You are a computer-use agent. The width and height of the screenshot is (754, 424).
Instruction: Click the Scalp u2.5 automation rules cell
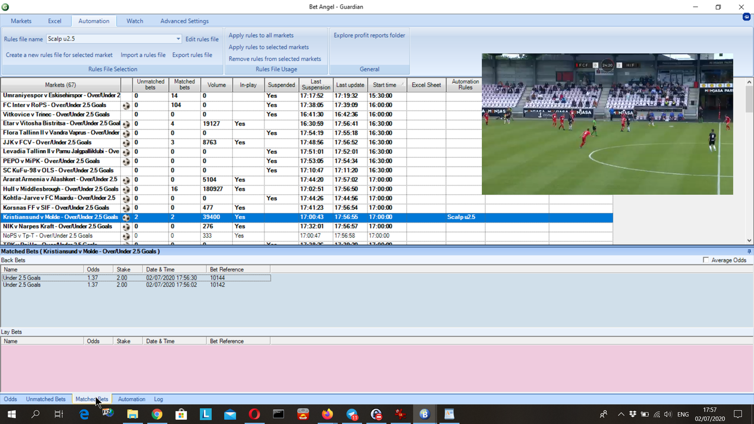(465, 217)
